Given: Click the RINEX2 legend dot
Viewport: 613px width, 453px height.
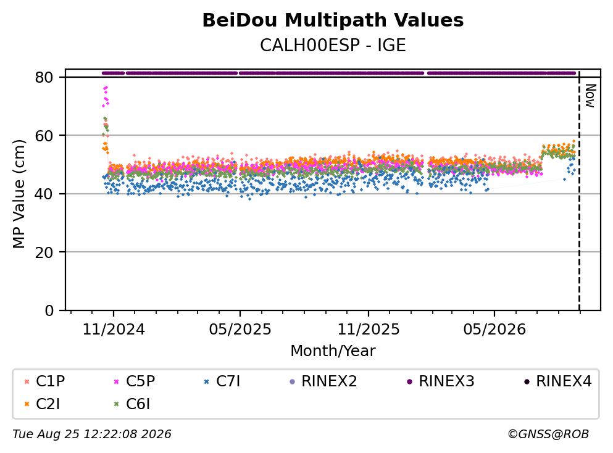Looking at the screenshot, I should [292, 381].
